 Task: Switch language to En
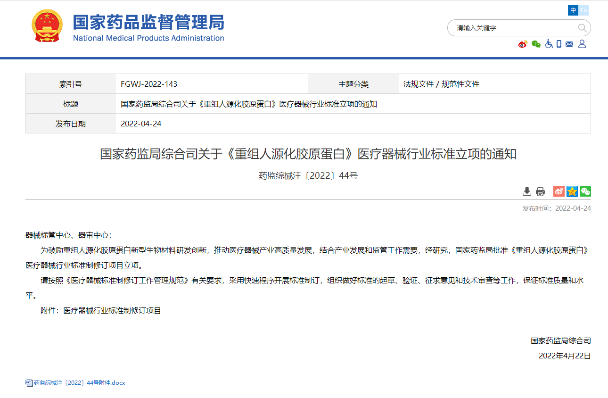coord(583,10)
